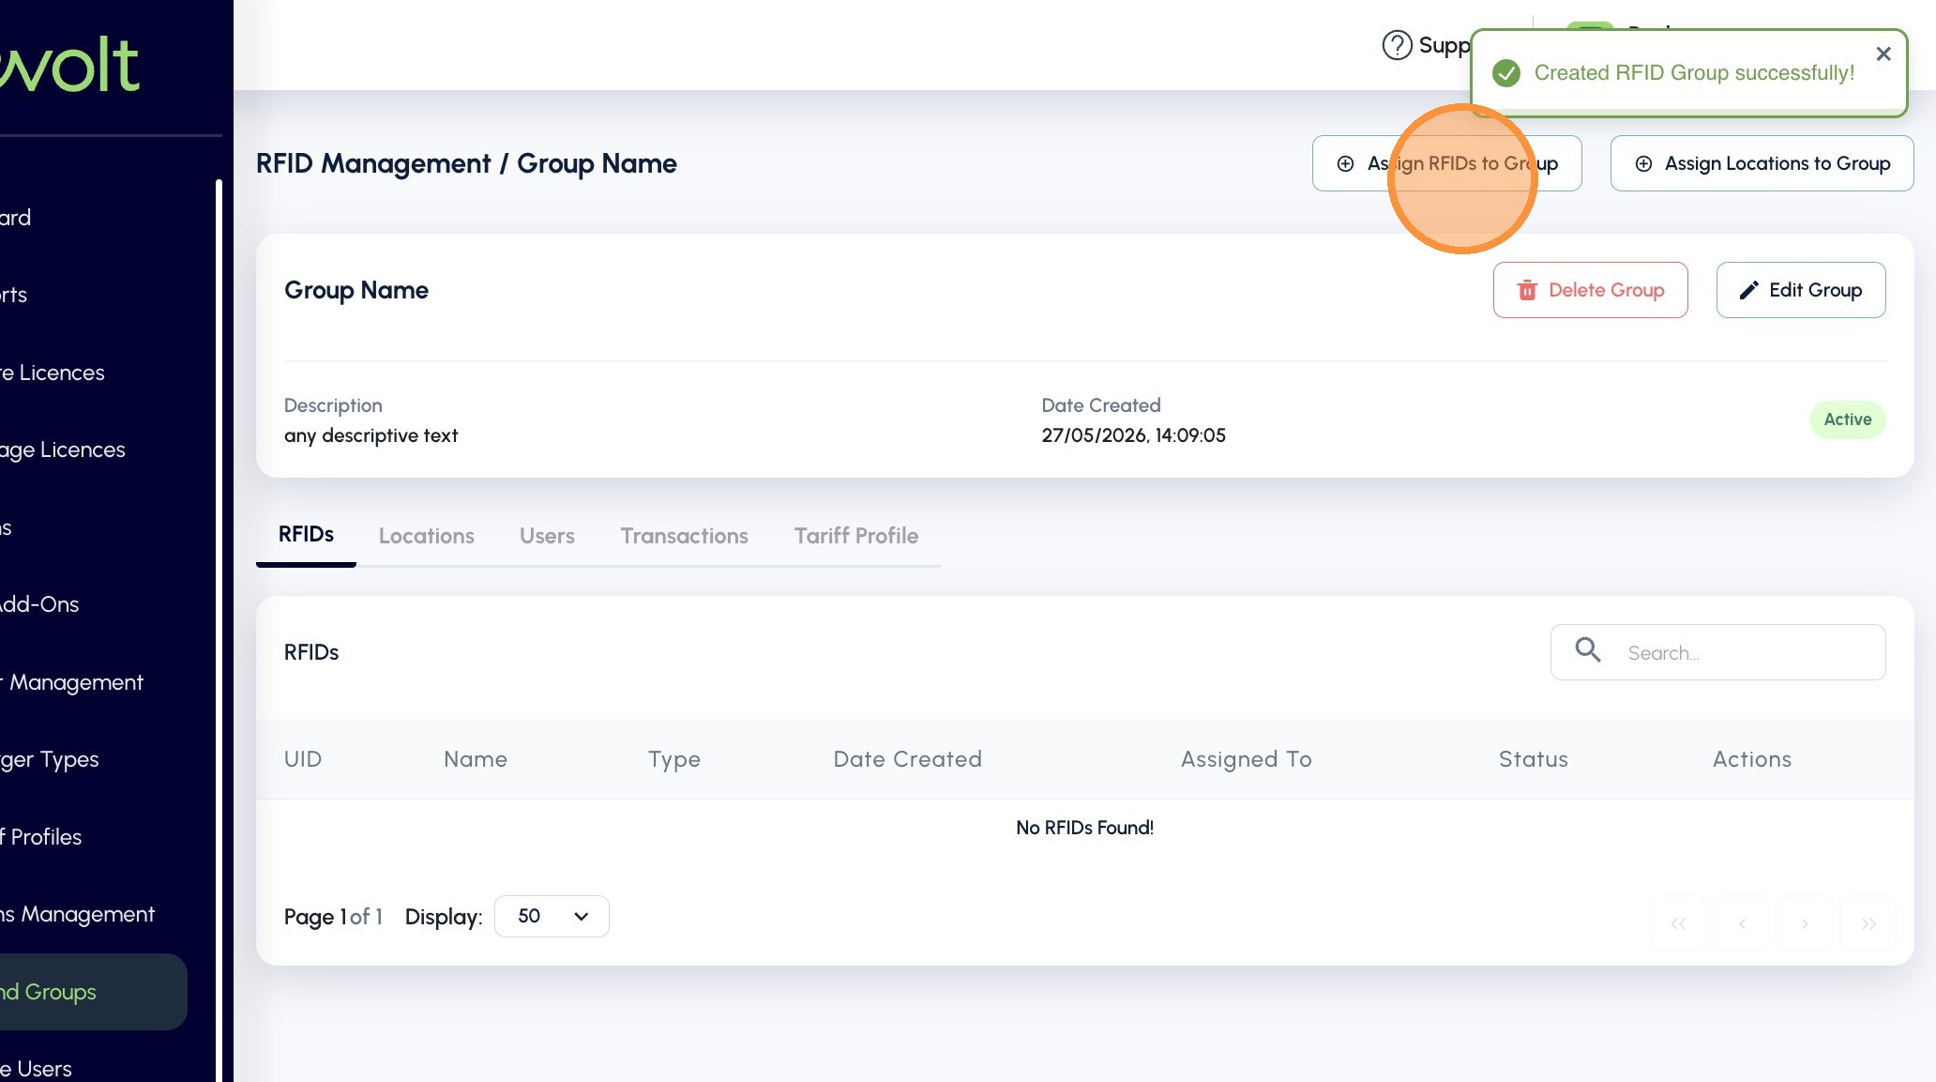Click the Type column header
The image size is (1936, 1082).
674,759
